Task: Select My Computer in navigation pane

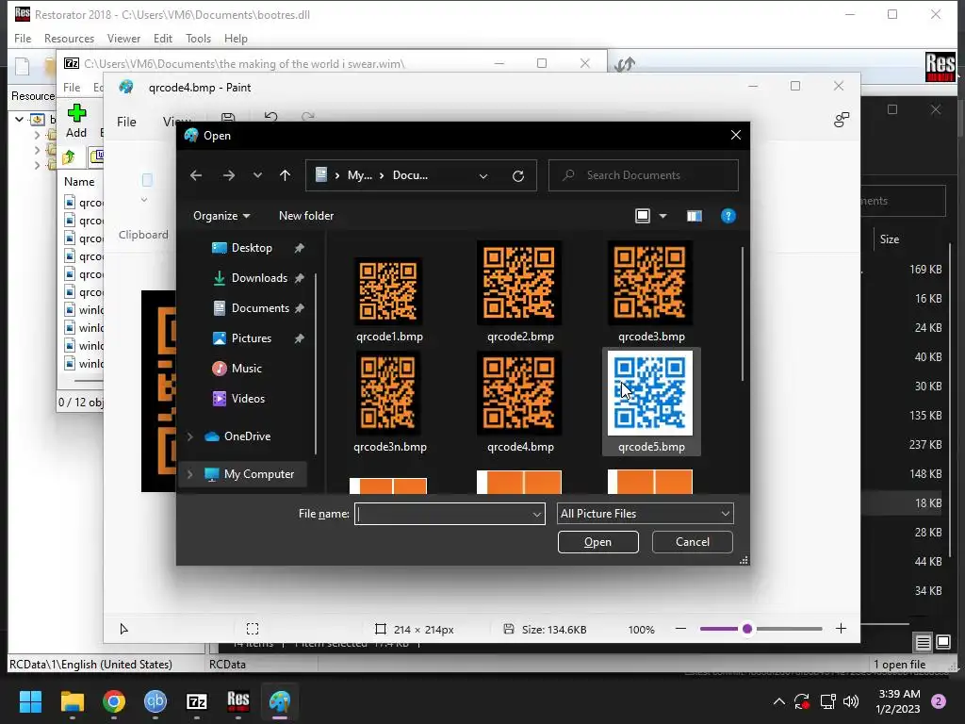Action: 258,475
